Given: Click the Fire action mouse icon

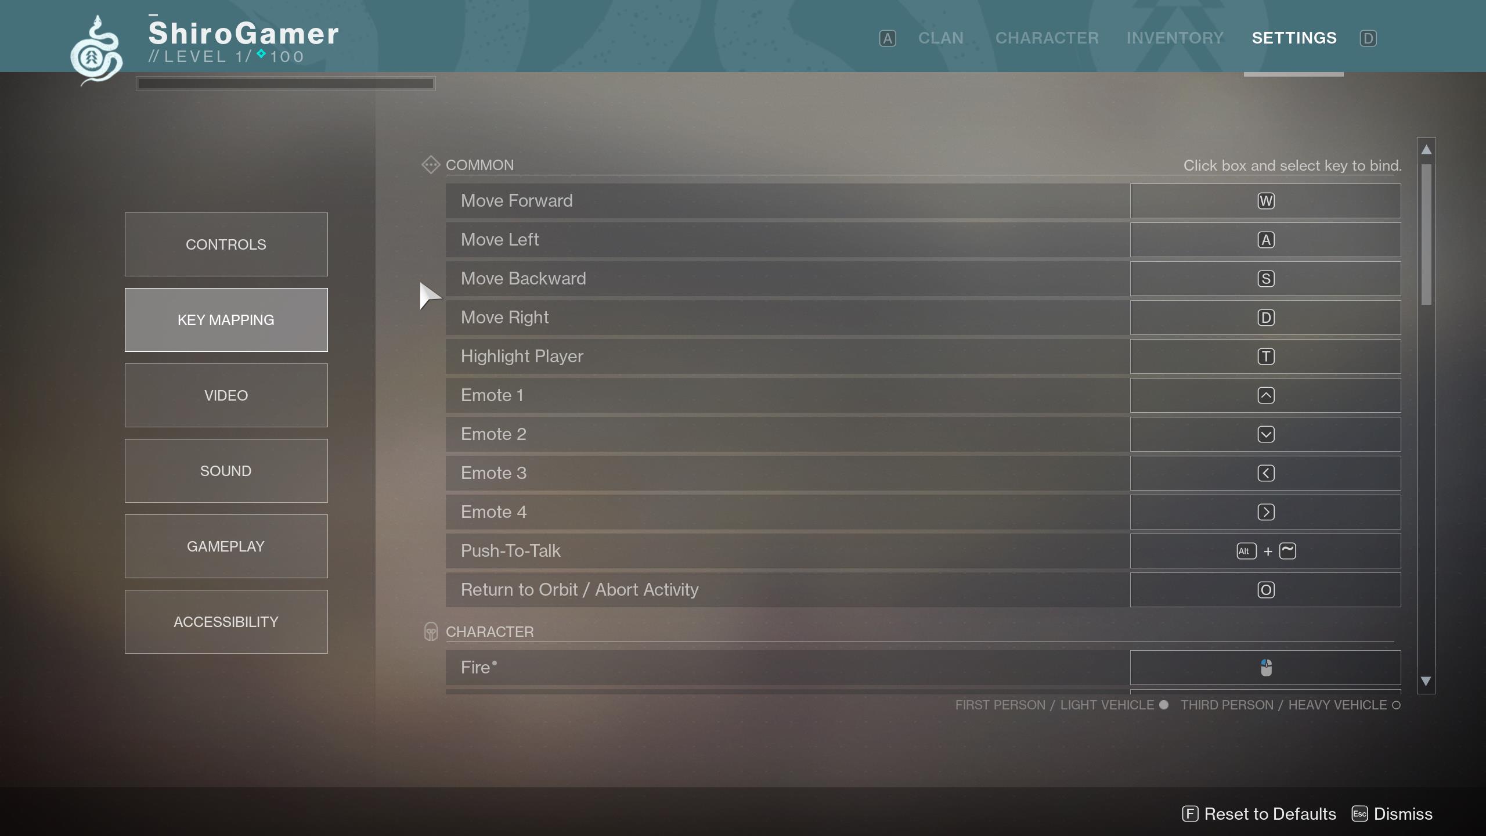Looking at the screenshot, I should click(1265, 668).
